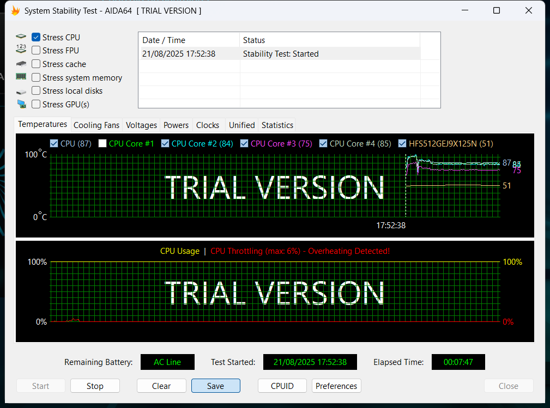Image resolution: width=550 pixels, height=408 pixels.
Task: Uncheck the HFS512GEJ9X125N (51) checkbox
Action: click(402, 143)
